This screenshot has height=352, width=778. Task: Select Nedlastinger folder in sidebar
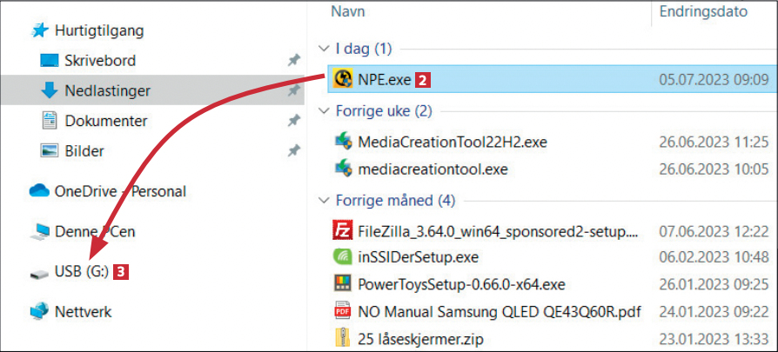107,90
